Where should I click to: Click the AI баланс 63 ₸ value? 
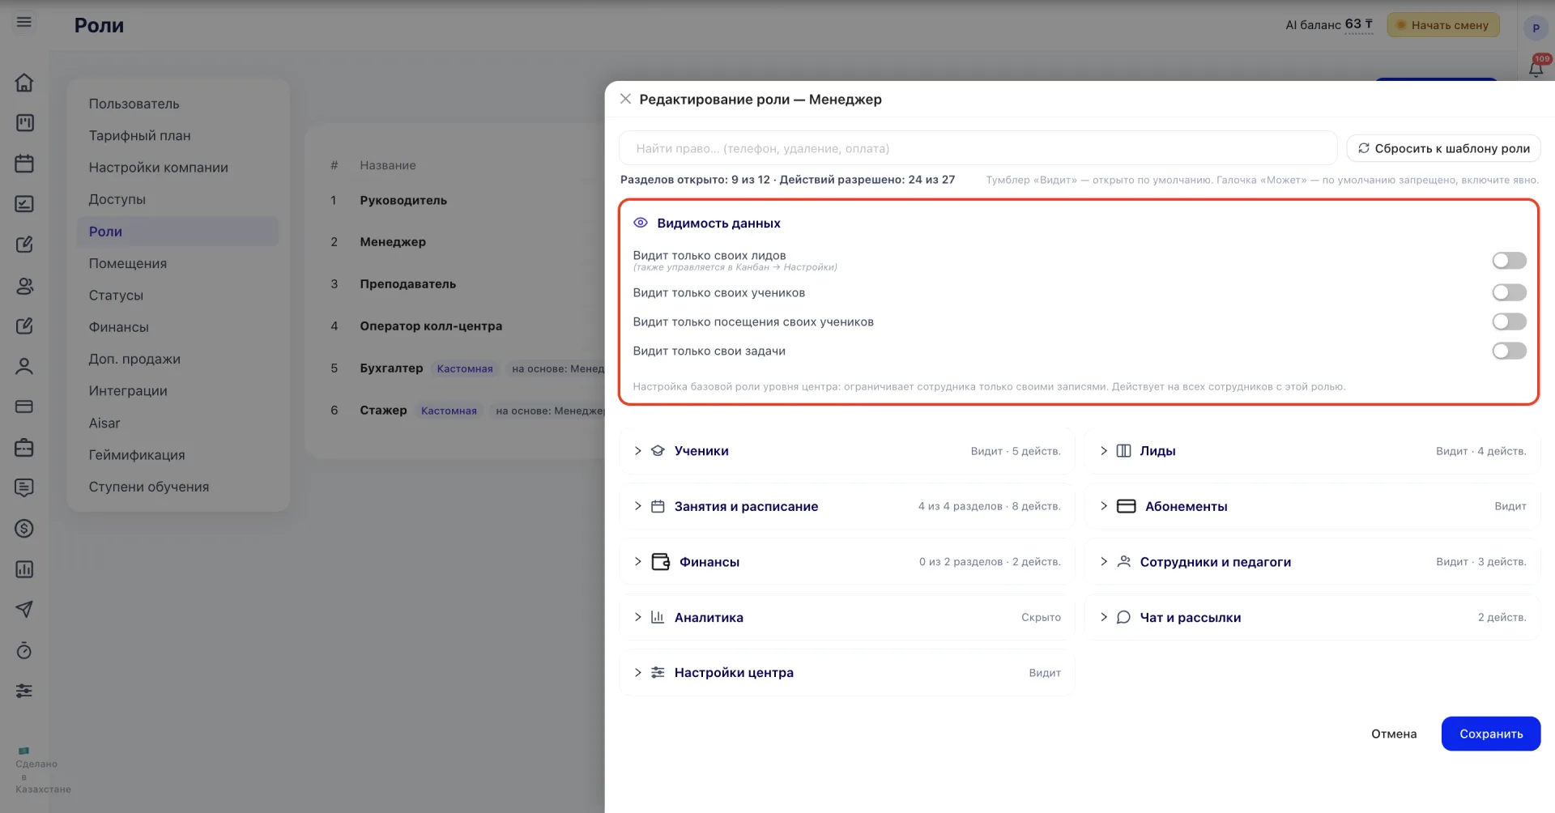tap(1359, 25)
